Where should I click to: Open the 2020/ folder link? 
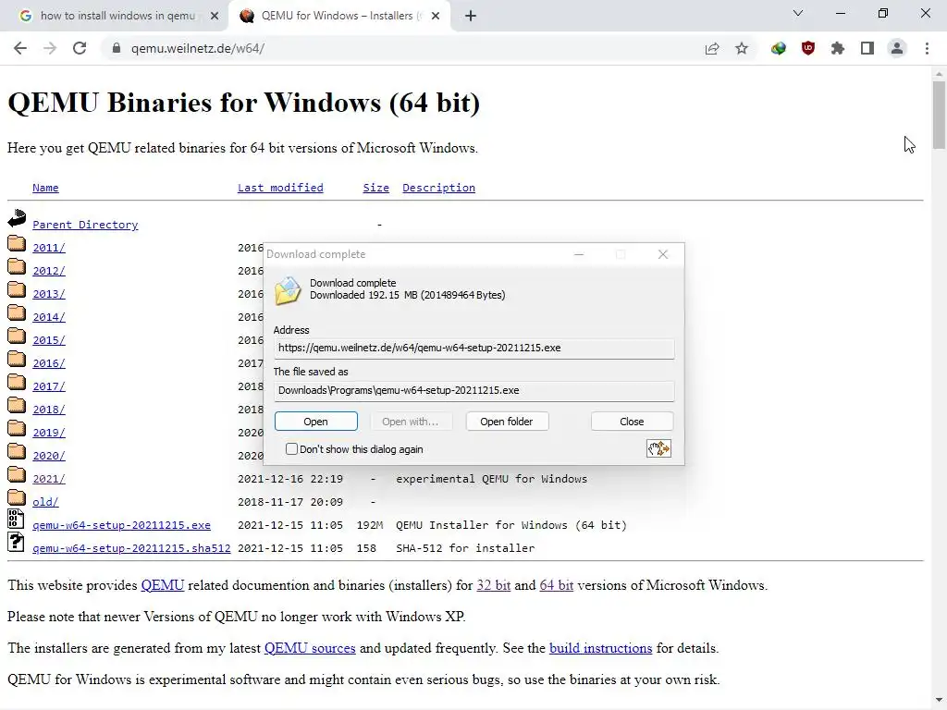(x=49, y=456)
